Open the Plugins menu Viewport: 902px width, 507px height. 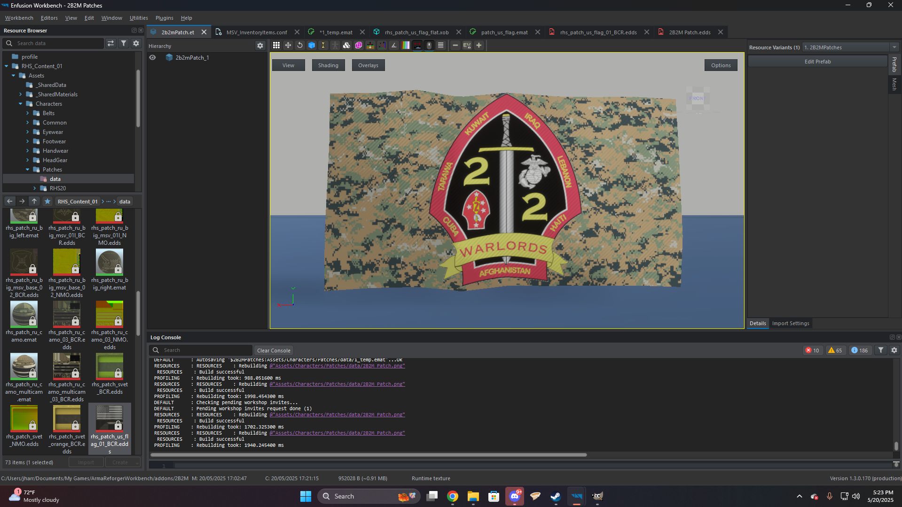click(x=164, y=18)
